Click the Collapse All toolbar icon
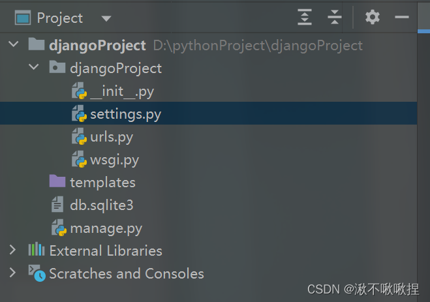 pyautogui.click(x=335, y=18)
